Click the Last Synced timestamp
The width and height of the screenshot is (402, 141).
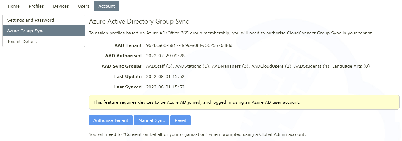pyautogui.click(x=165, y=87)
